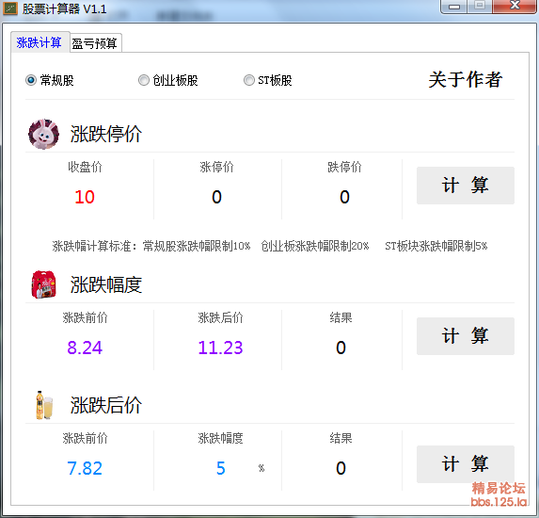This screenshot has width=539, height=518.
Task: Select the 常规股 radio button
Action: point(31,80)
